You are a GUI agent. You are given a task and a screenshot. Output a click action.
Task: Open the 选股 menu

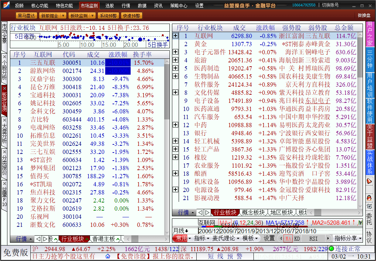click(109, 6)
